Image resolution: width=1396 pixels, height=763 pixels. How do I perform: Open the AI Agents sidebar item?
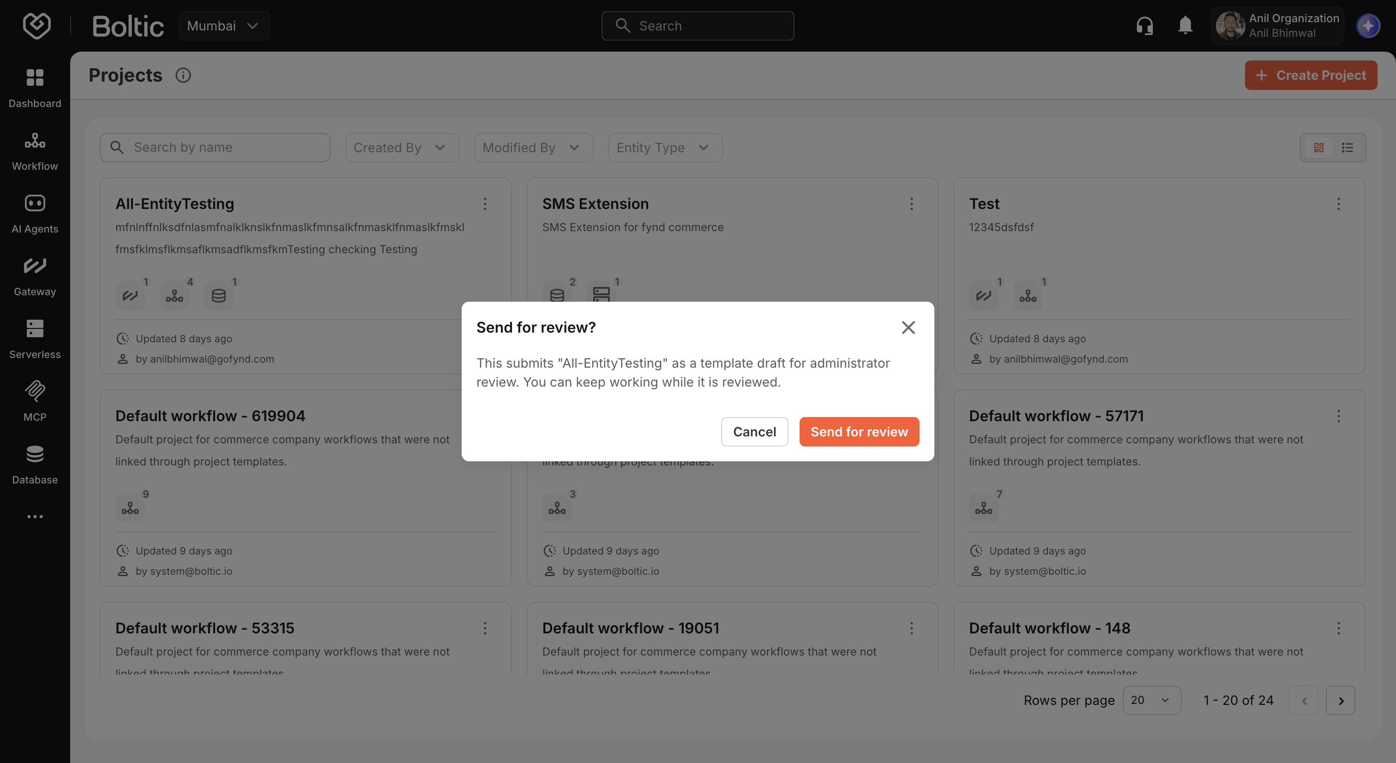pos(35,214)
